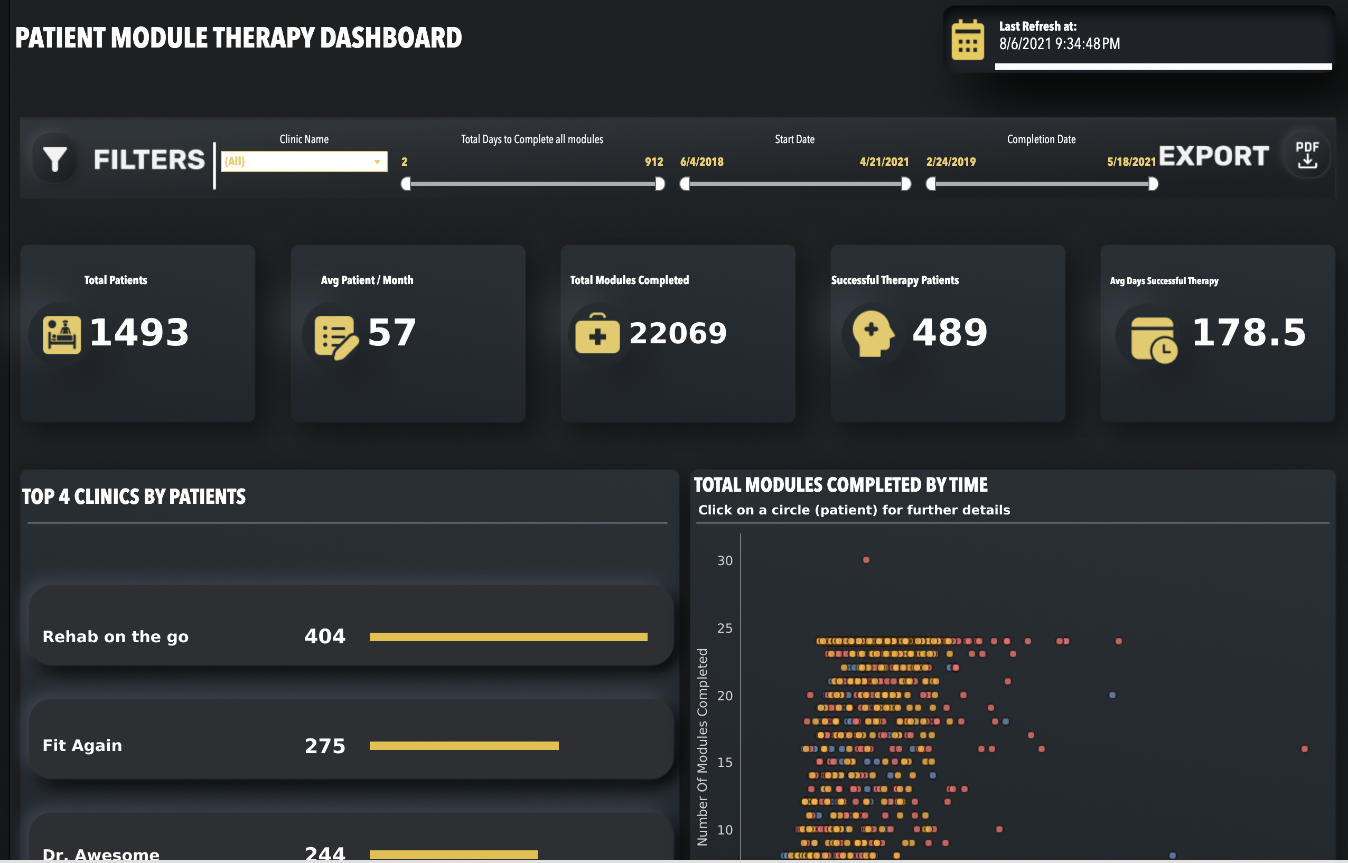
Task: Click the topmost patient circle at 30 modules
Action: [866, 560]
